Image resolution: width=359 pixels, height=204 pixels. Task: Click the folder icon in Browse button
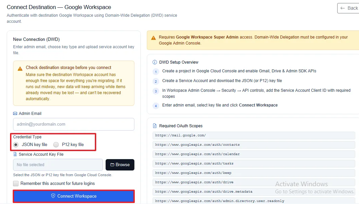coord(112,165)
